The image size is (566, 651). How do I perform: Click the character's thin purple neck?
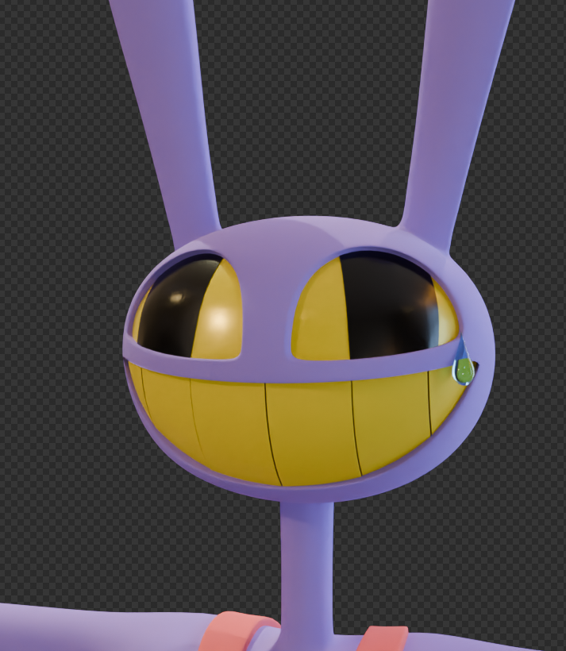(307, 568)
